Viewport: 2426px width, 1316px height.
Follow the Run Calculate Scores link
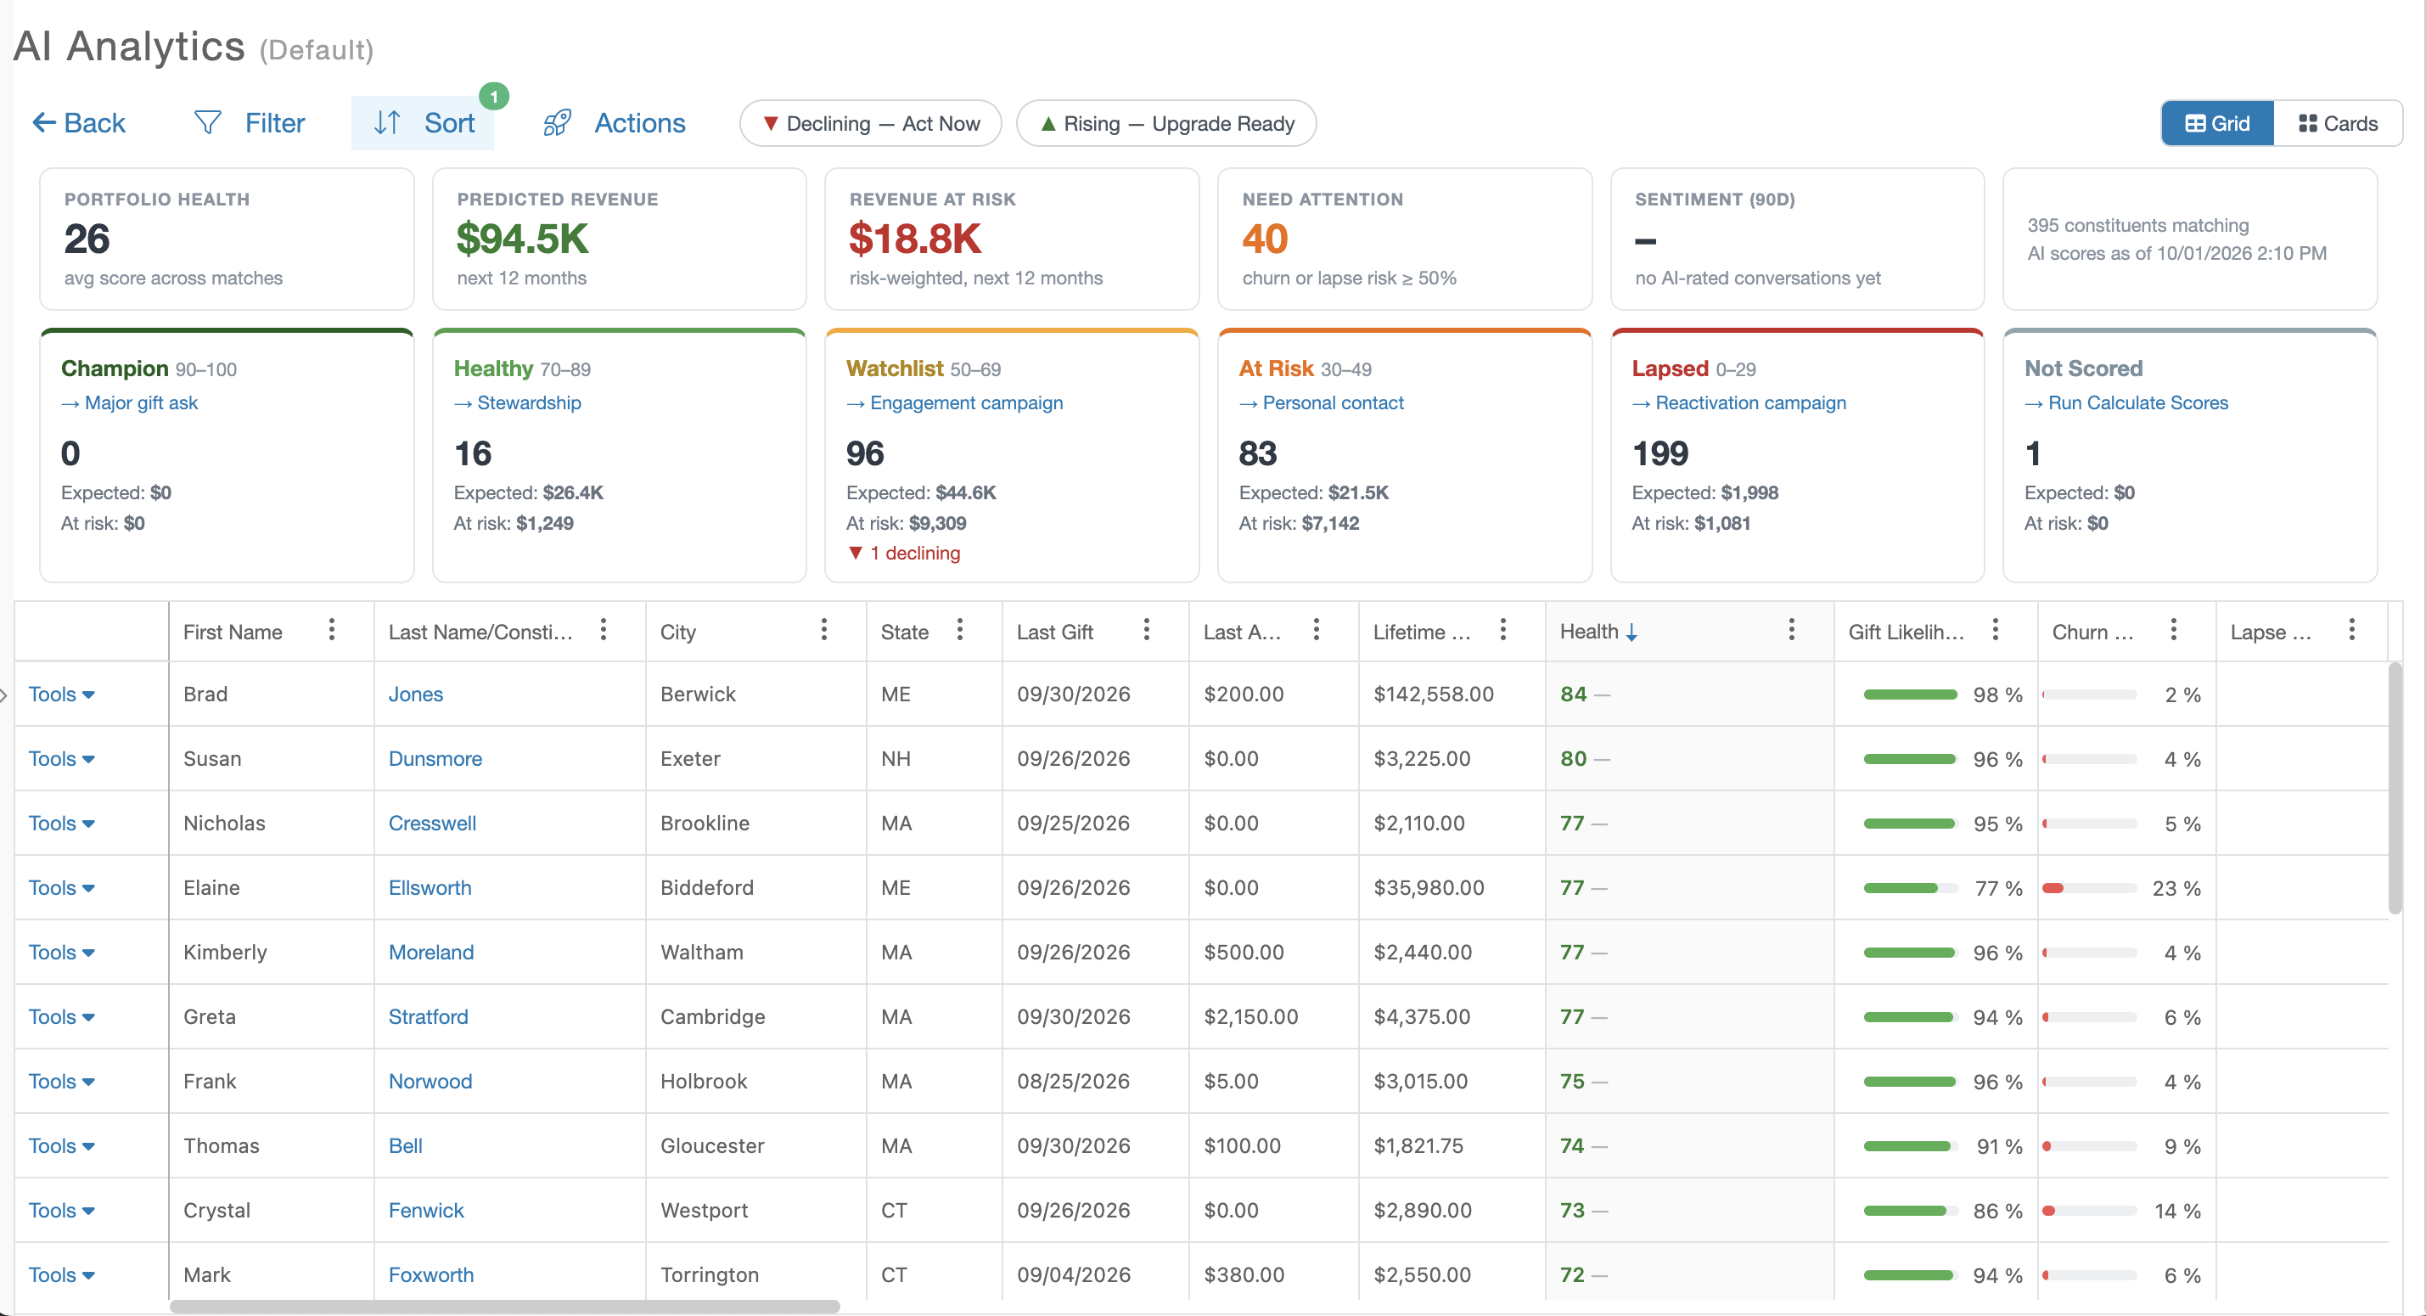(2126, 402)
